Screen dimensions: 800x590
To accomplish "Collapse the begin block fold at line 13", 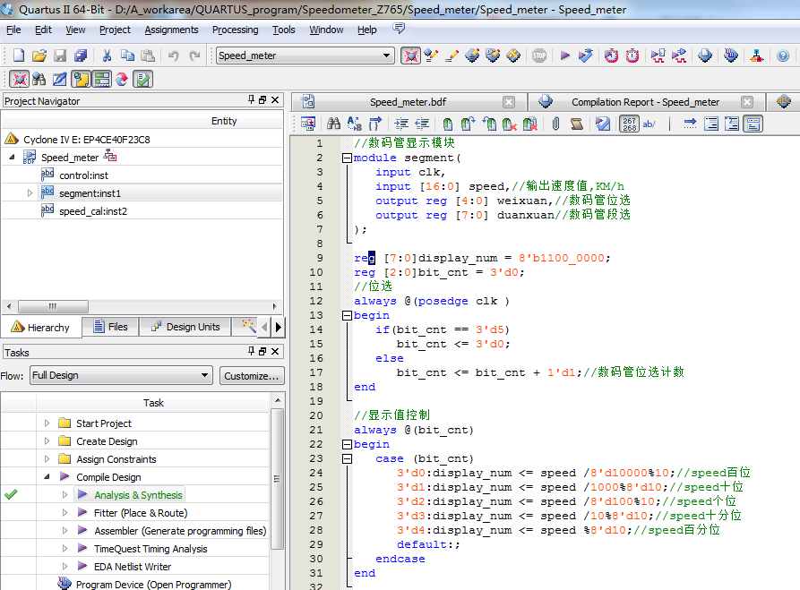I will (347, 316).
